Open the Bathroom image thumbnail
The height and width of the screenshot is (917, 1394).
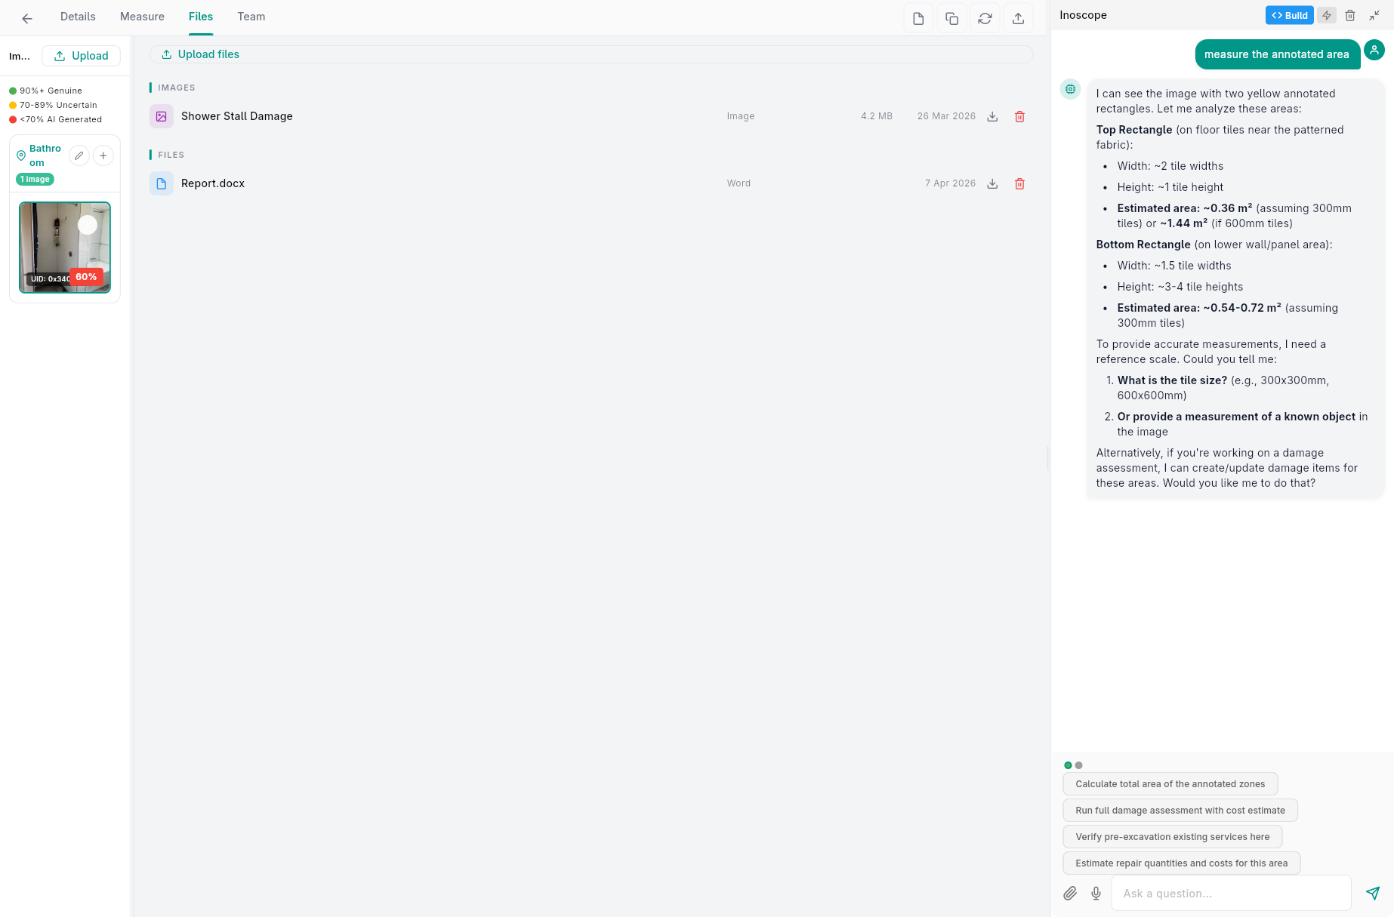64,247
